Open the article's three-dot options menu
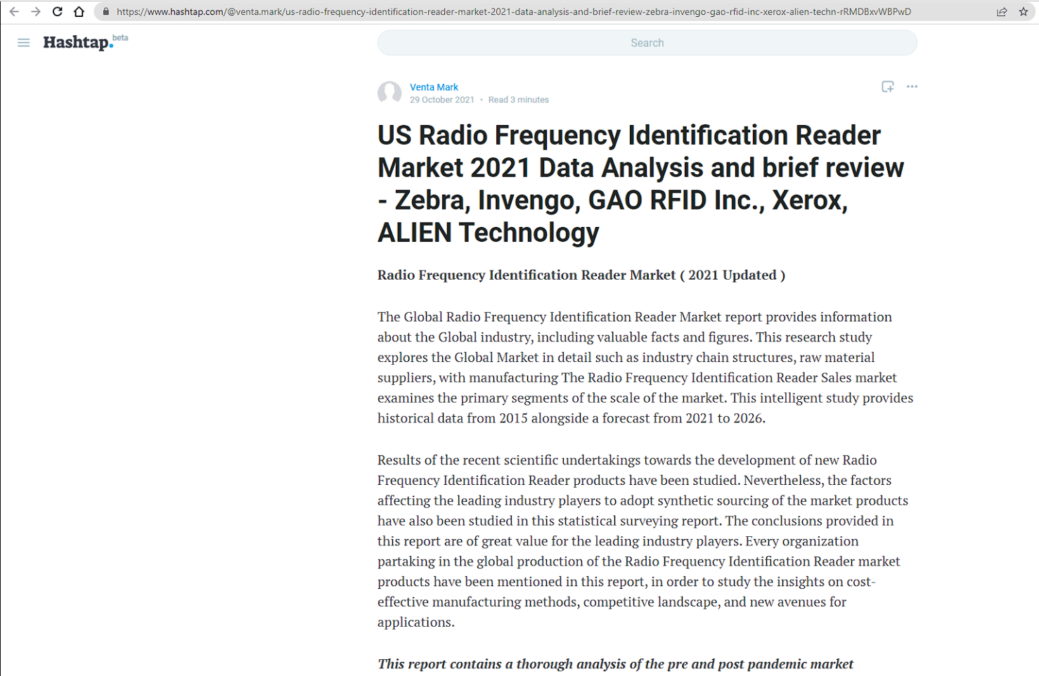The width and height of the screenshot is (1039, 676). (x=912, y=86)
